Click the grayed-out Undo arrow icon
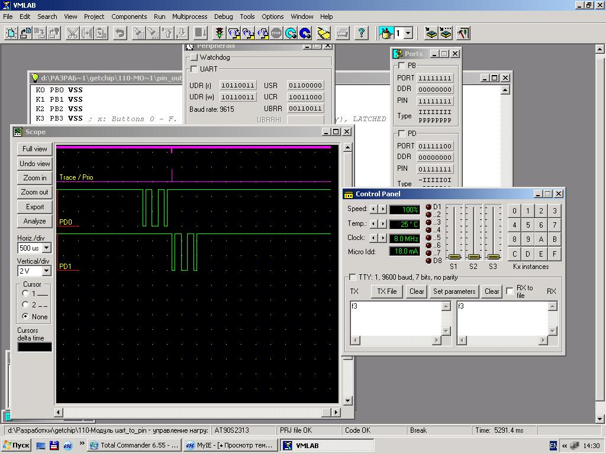 click(120, 33)
